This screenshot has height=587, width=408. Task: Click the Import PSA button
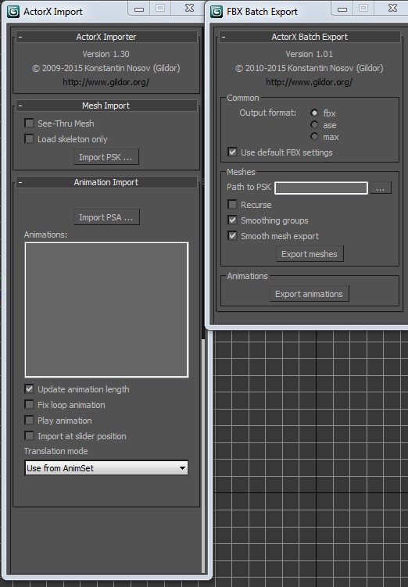point(106,217)
